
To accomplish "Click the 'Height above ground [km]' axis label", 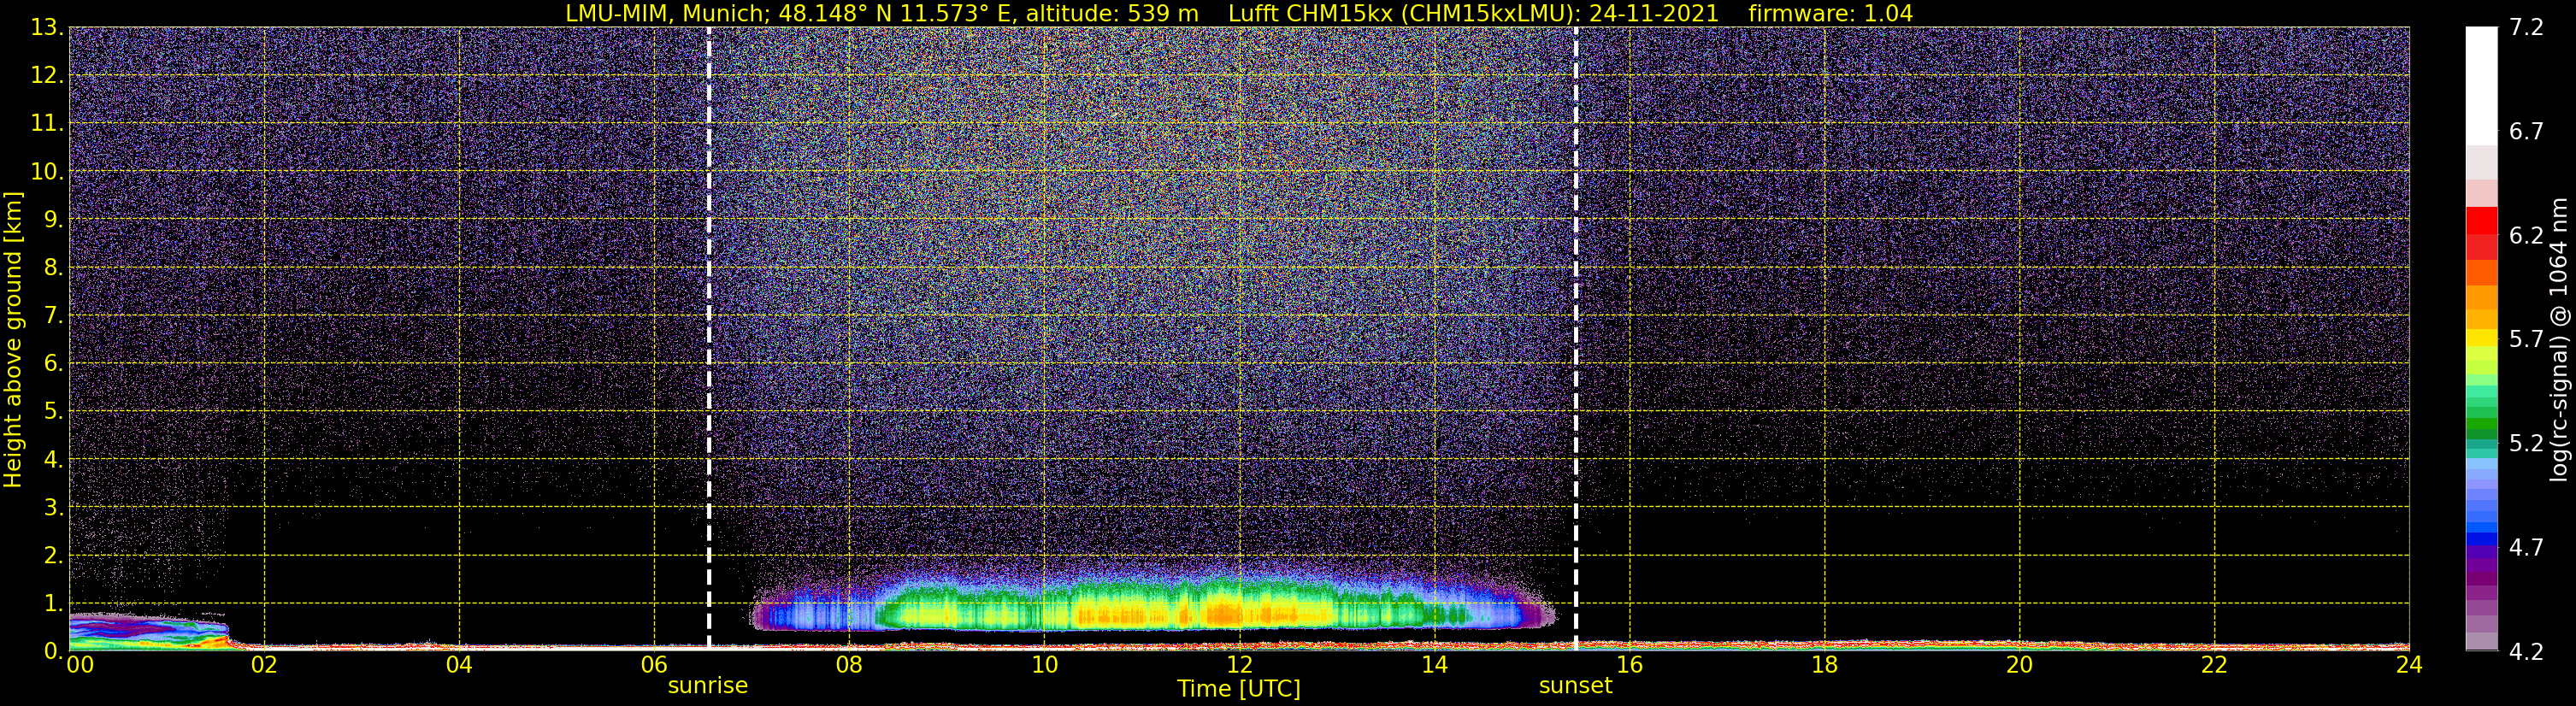I will tap(13, 339).
